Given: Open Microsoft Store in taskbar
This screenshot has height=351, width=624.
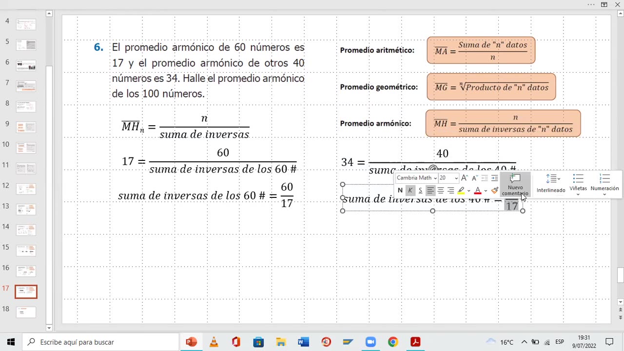Looking at the screenshot, I should click(x=258, y=342).
